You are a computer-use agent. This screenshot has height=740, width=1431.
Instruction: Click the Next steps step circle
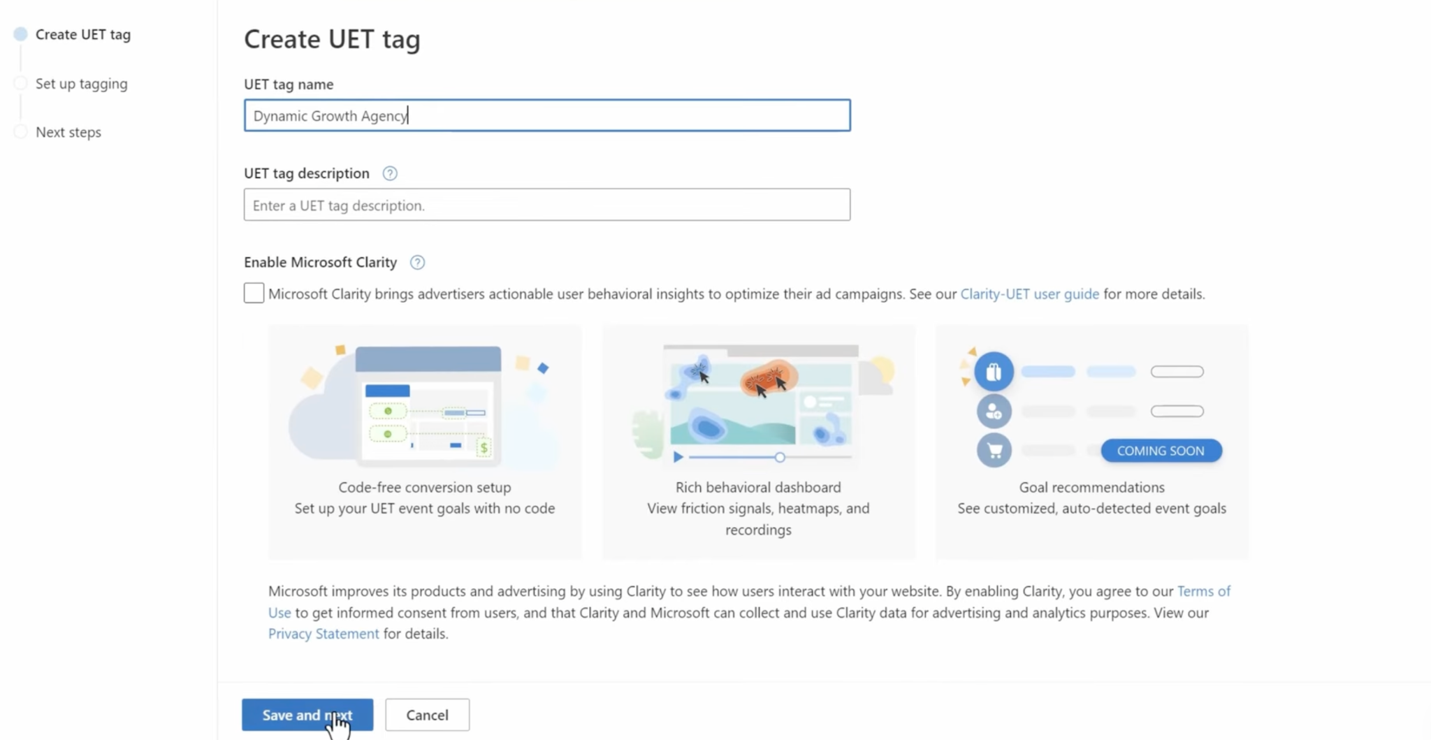[20, 131]
